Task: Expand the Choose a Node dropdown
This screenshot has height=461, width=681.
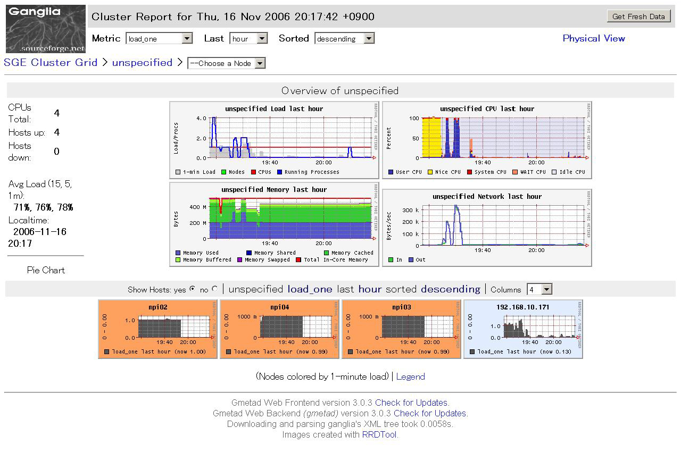Action: [226, 63]
